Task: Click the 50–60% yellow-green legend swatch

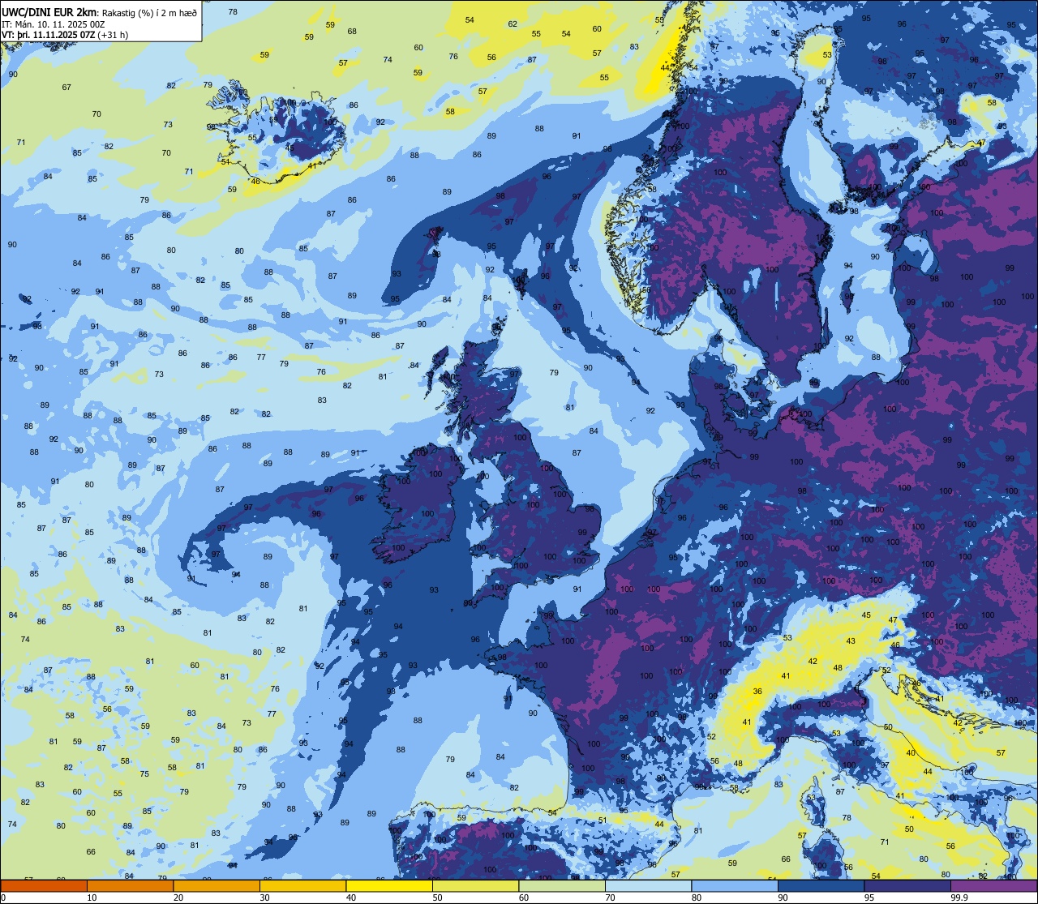Action: click(x=475, y=885)
